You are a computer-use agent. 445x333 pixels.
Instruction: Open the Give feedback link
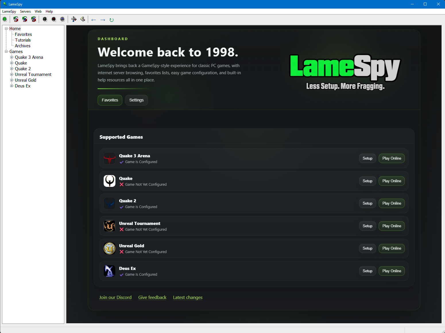[152, 297]
